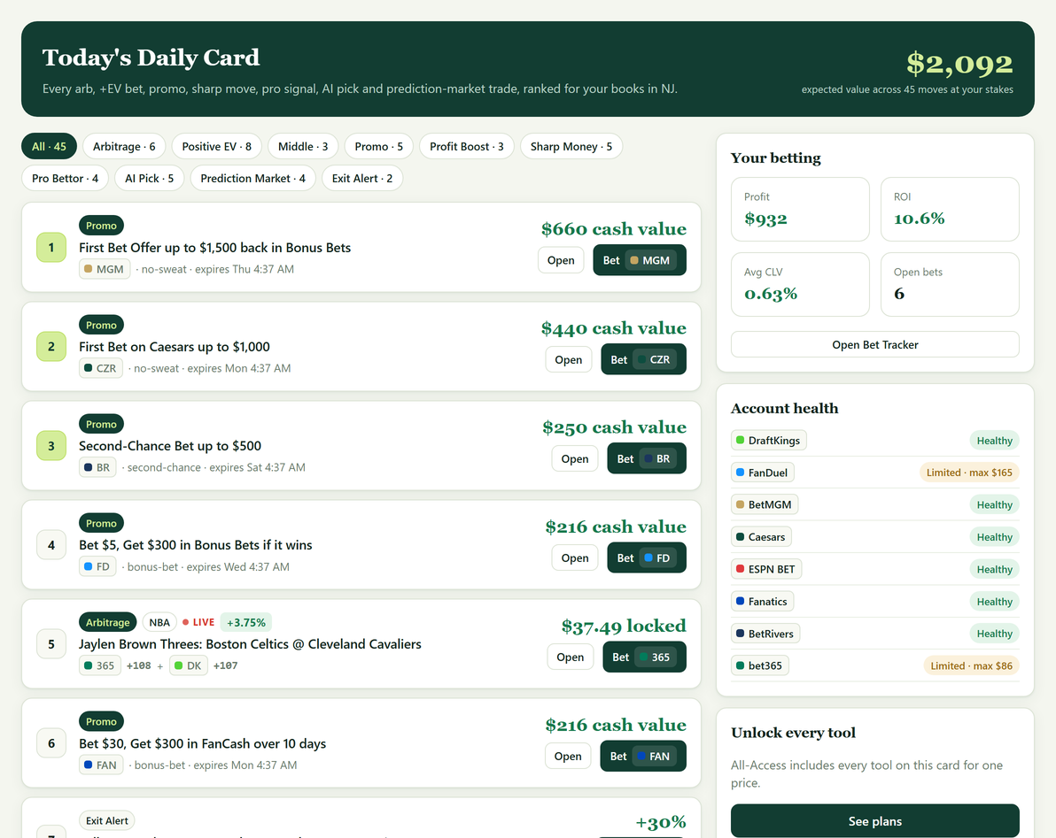Viewport: 1056px width, 838px height.
Task: Click Bet CZR button
Action: click(x=643, y=360)
